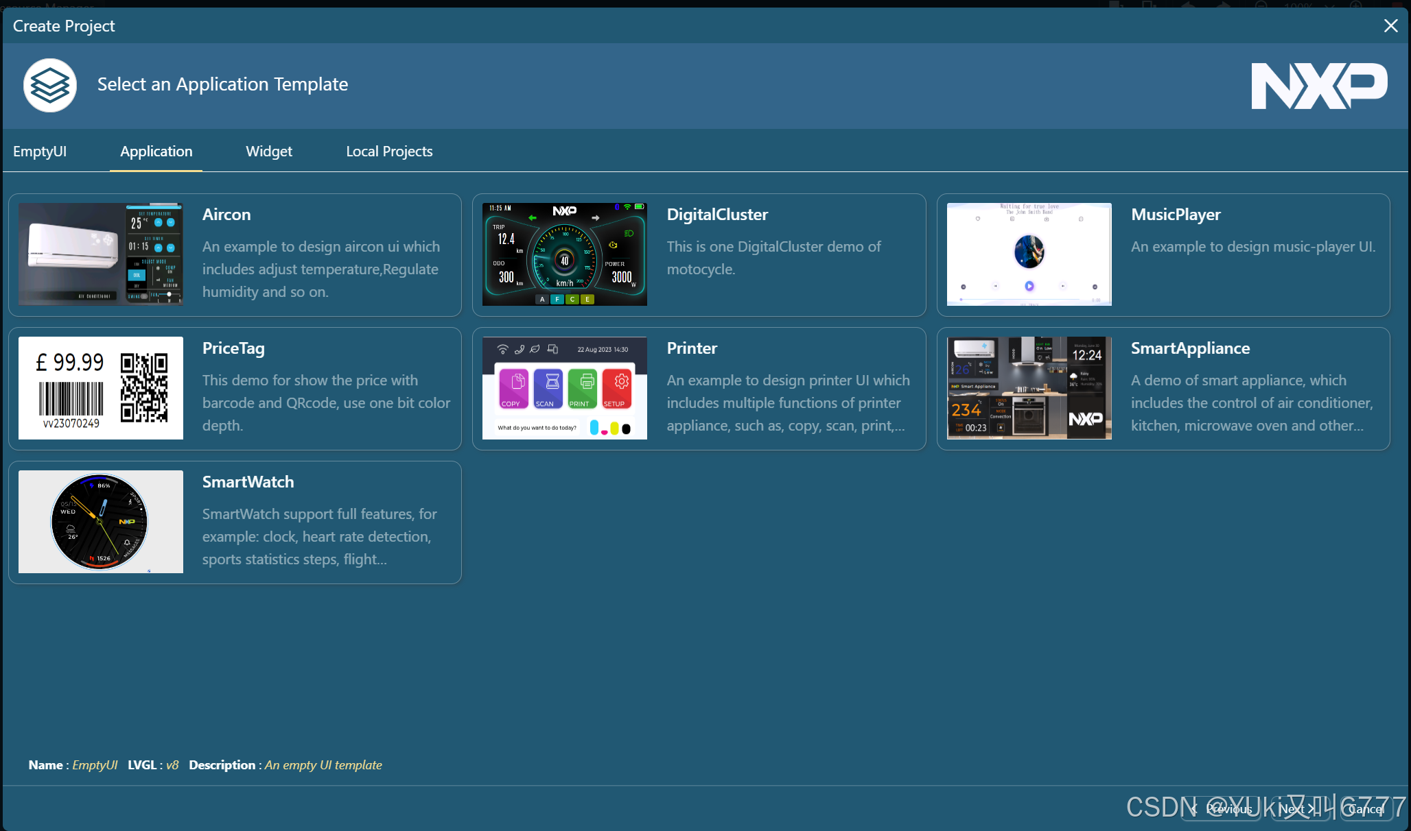1411x831 pixels.
Task: Click the Printer template description text
Action: point(788,403)
